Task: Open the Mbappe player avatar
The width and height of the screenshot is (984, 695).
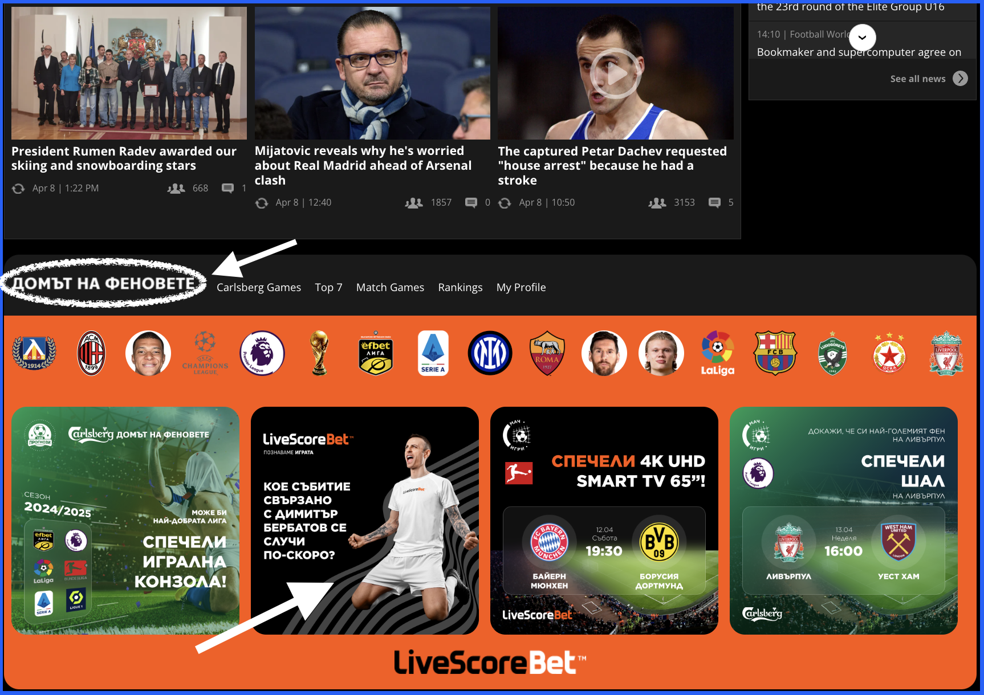Action: point(148,353)
